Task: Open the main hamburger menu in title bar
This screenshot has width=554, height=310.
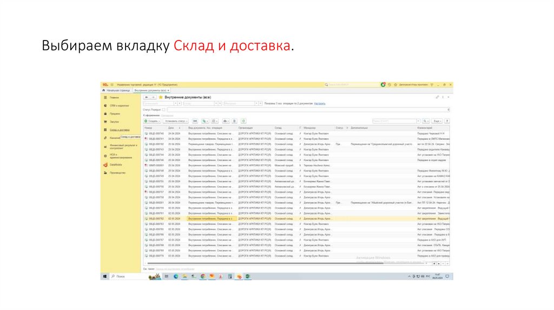Action: (x=112, y=85)
